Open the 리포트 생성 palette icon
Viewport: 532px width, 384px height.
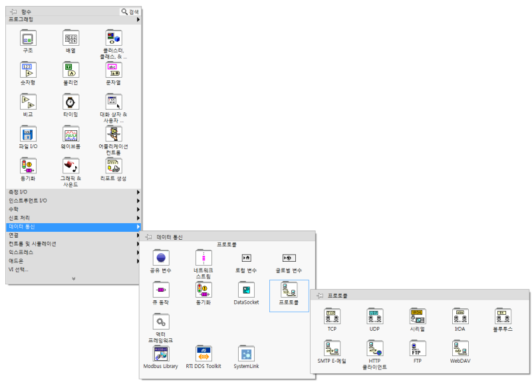114,165
